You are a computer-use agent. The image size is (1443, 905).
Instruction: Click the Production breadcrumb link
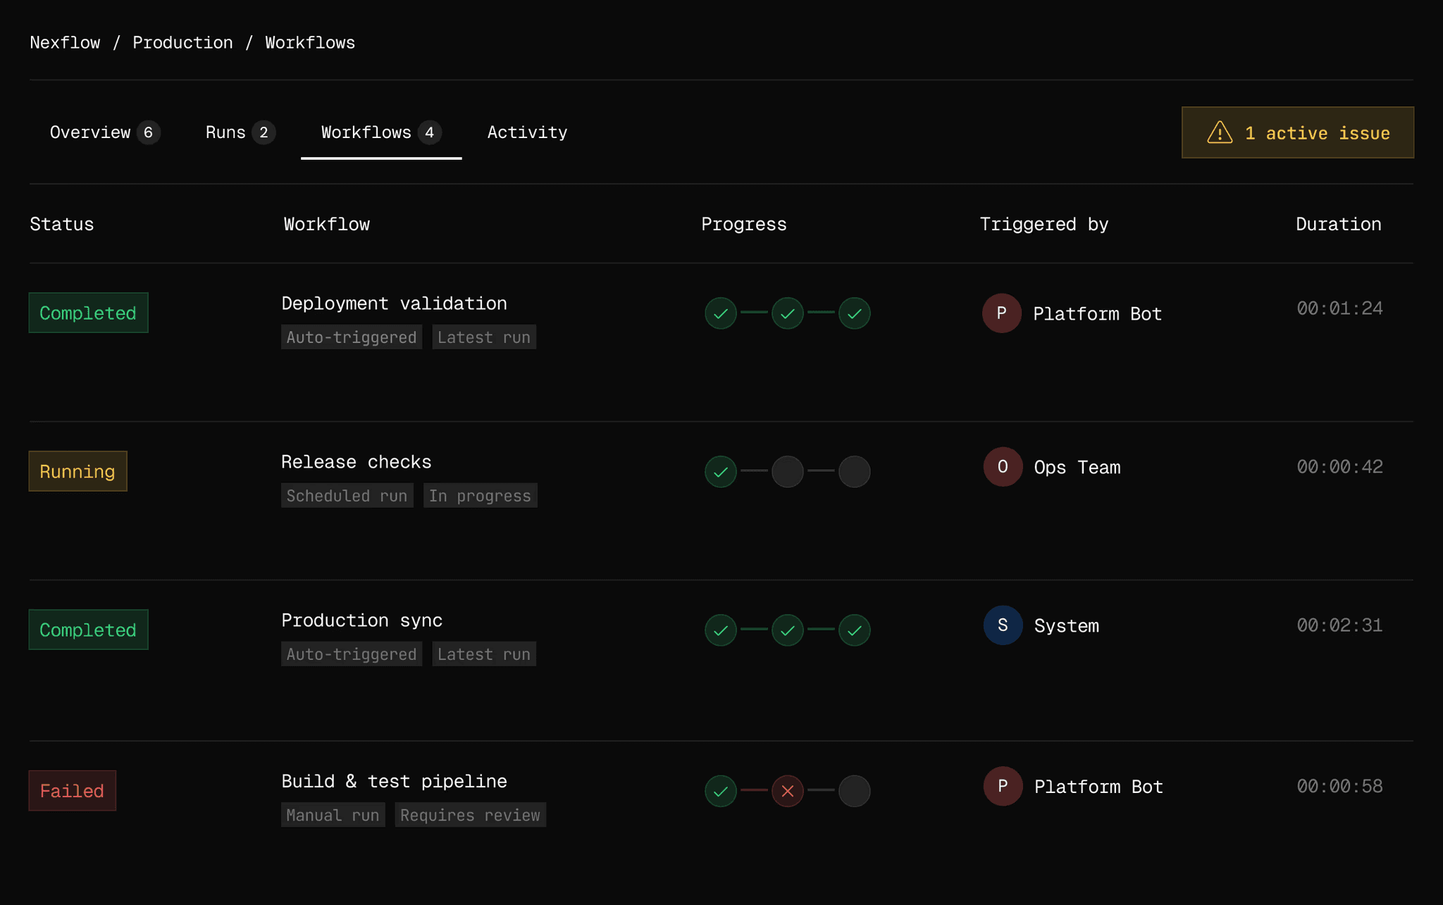tap(182, 43)
